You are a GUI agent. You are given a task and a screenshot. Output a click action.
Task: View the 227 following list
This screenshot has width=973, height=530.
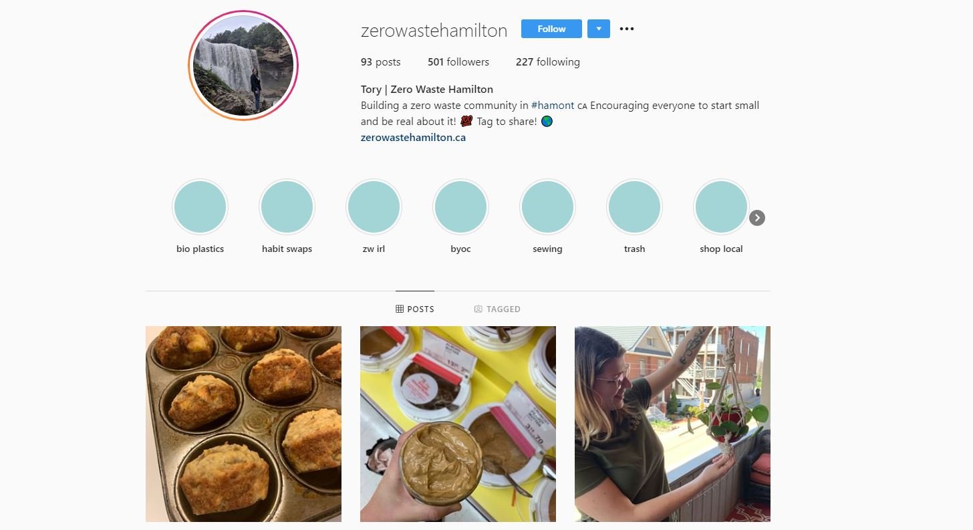(548, 62)
